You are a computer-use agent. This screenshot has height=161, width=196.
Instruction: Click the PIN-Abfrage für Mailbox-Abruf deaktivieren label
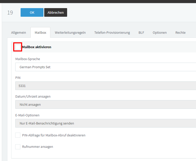(x=54, y=135)
